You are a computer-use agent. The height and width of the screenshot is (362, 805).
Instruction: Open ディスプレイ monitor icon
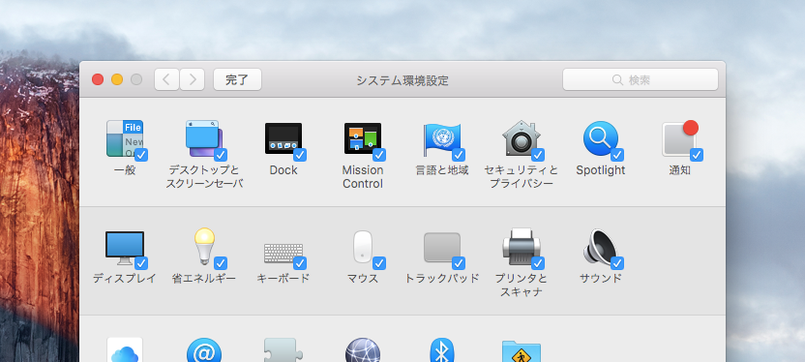point(125,248)
